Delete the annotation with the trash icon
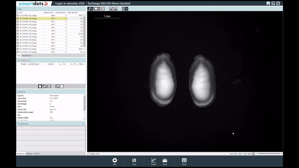This screenshot has width=299, height=168. coord(49,86)
